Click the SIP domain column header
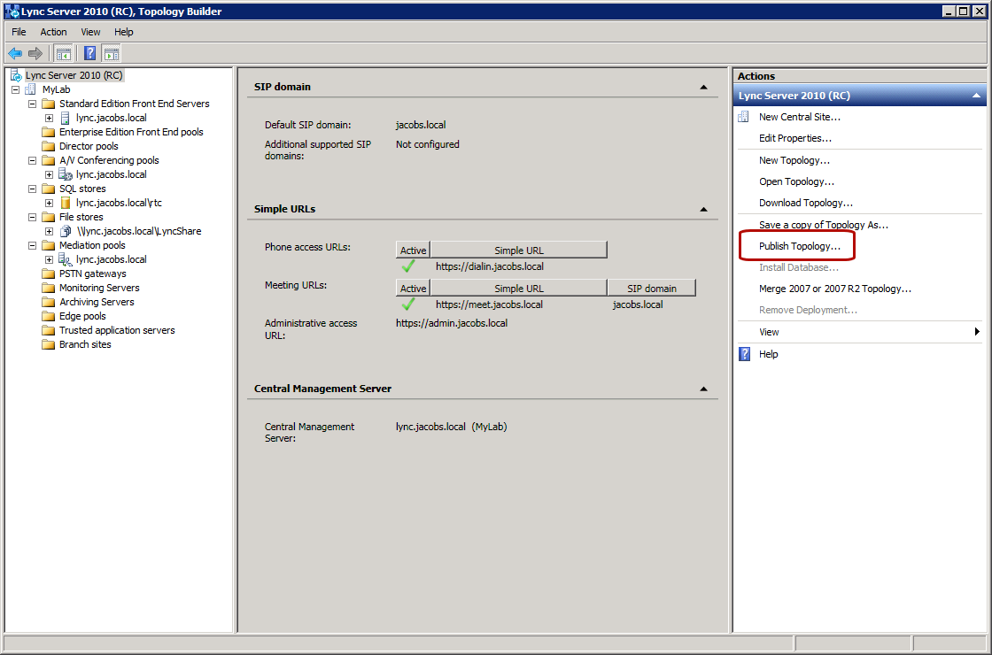Screen dimensions: 992x655 [652, 289]
